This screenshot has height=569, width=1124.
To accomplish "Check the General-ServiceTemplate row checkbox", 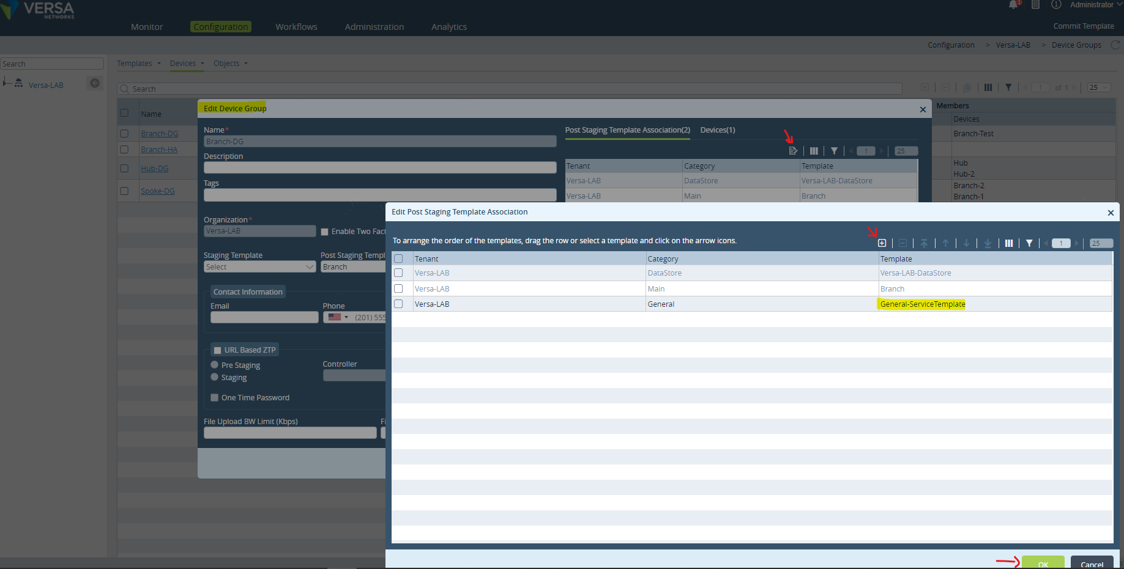I will 398,304.
